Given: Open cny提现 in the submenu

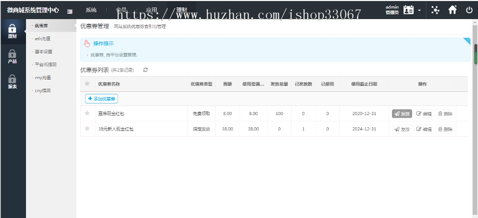Looking at the screenshot, I should pyautogui.click(x=42, y=90).
